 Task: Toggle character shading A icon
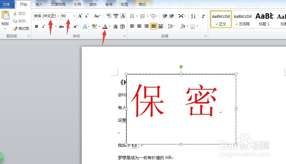[x=115, y=27]
